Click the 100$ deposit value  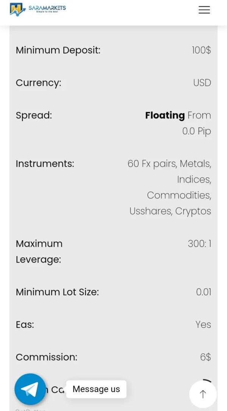coord(201,50)
